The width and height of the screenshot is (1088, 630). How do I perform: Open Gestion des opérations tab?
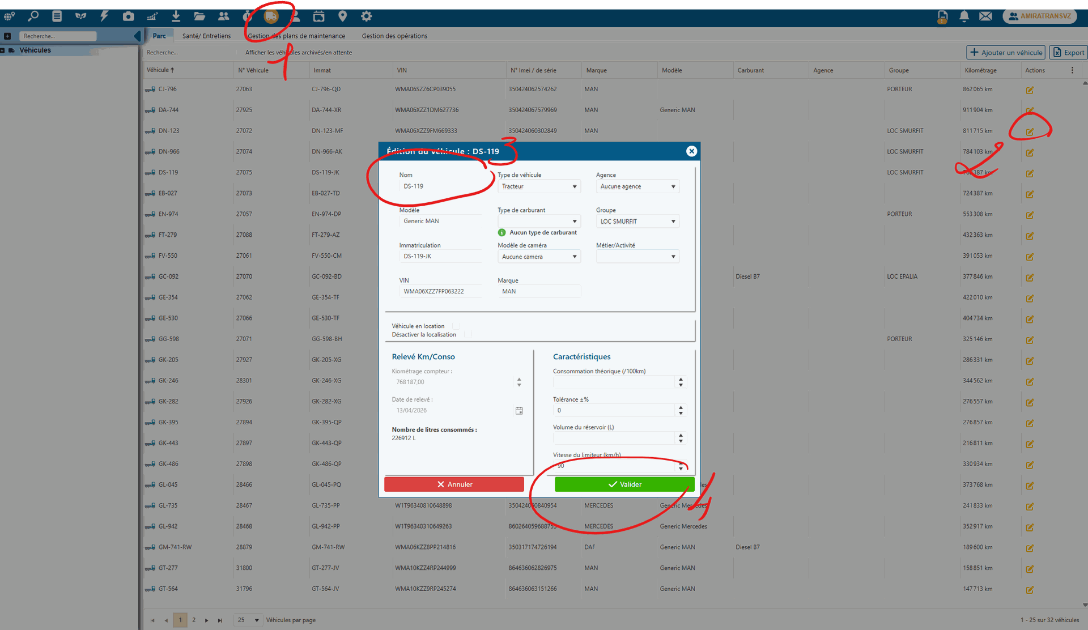(394, 36)
